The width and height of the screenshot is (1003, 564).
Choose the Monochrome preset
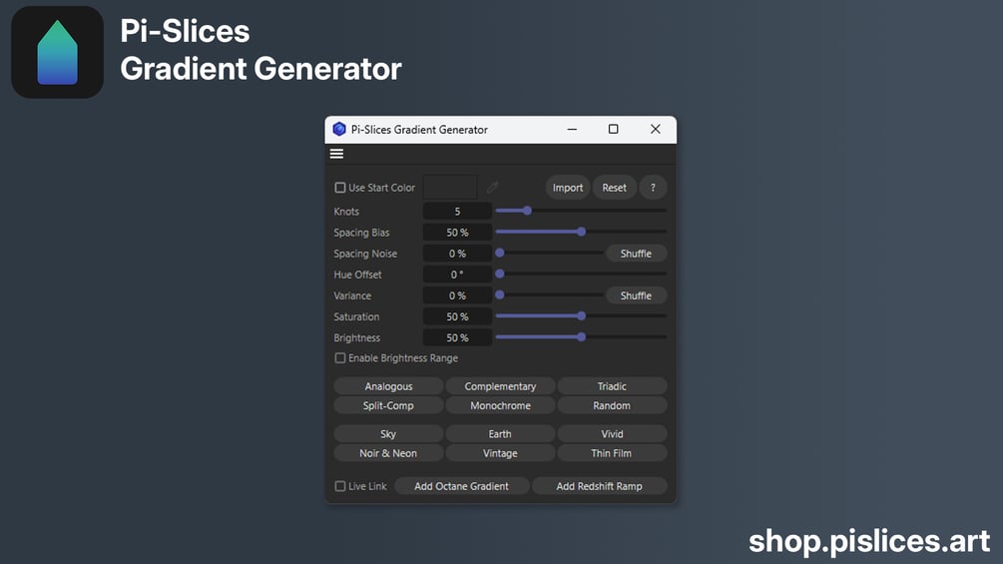500,405
